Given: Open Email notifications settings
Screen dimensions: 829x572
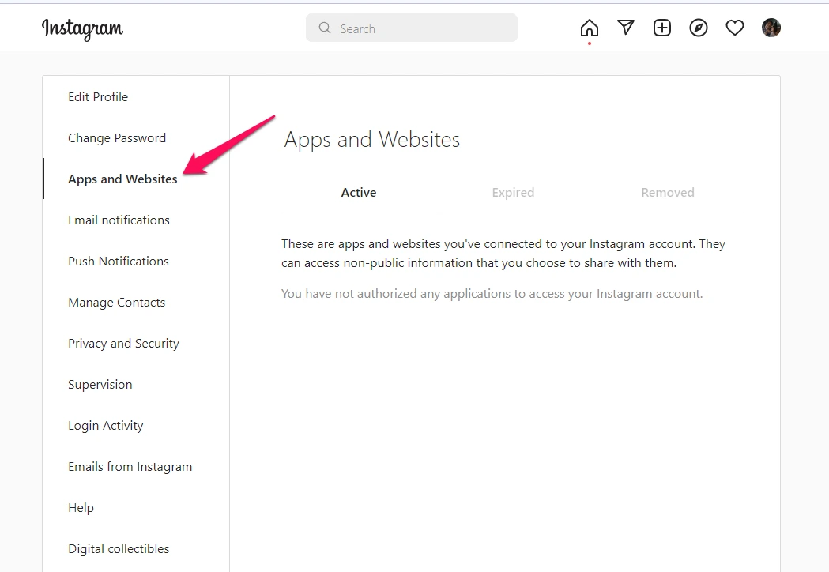Looking at the screenshot, I should click(119, 220).
